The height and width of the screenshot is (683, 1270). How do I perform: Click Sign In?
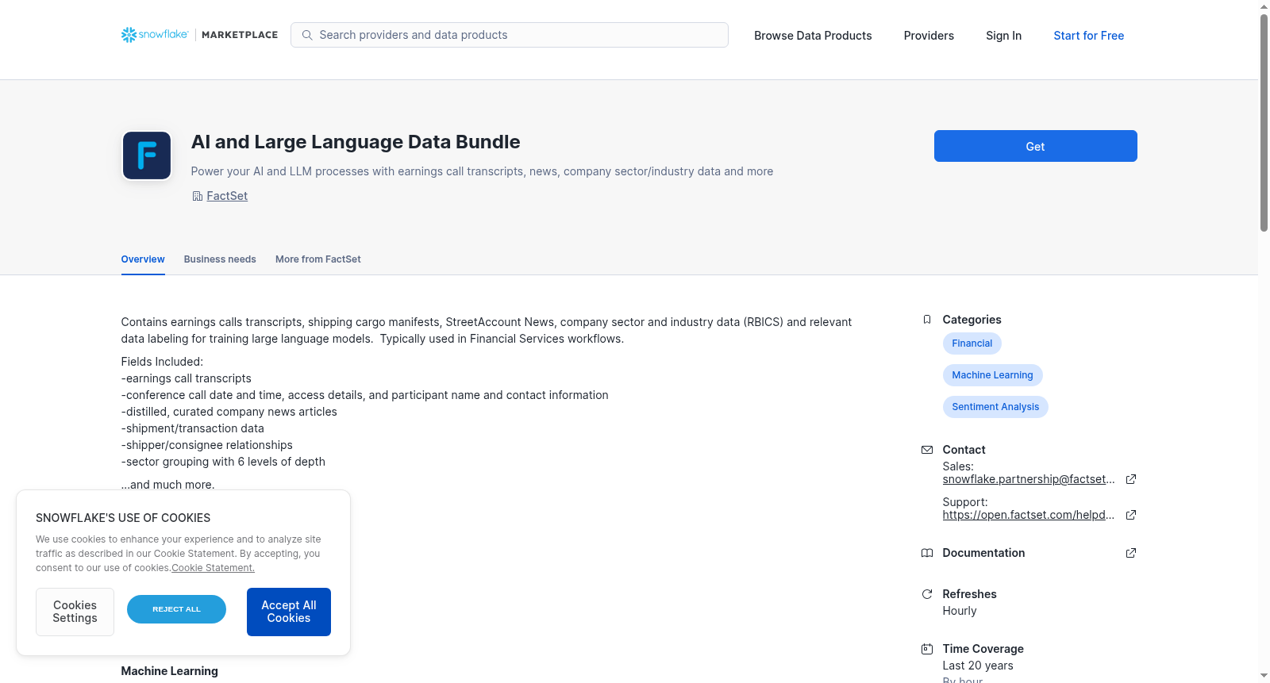tap(1003, 36)
